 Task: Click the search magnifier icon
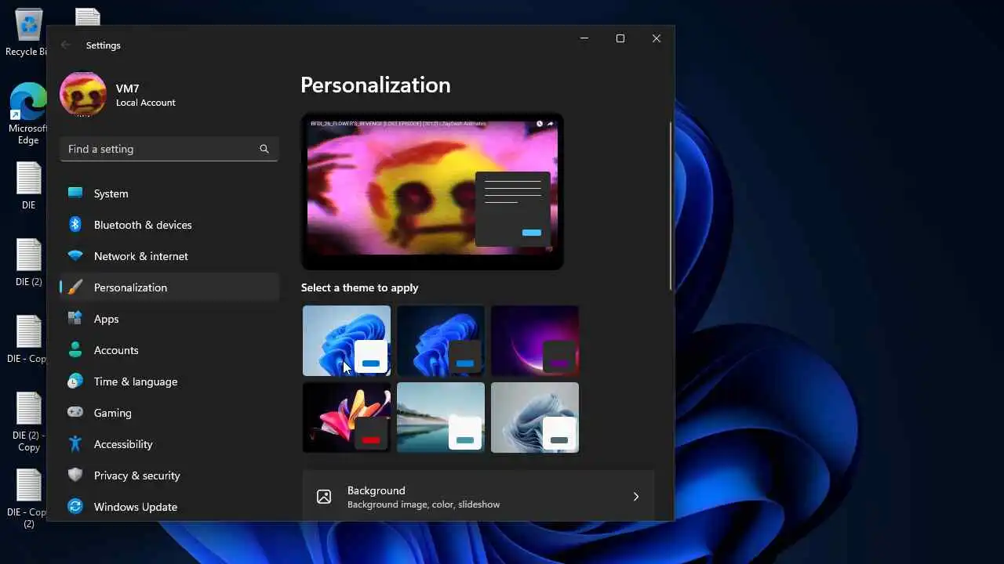pyautogui.click(x=264, y=149)
